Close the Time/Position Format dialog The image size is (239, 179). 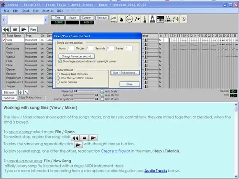130,84
